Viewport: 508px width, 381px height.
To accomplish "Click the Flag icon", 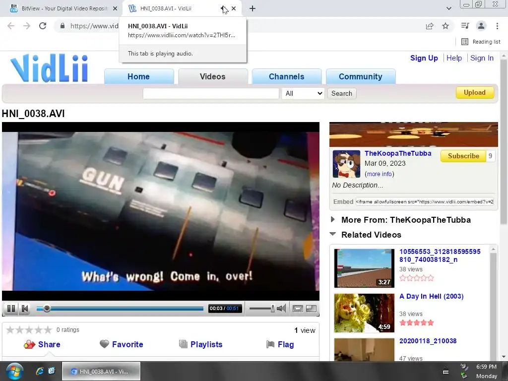I will point(270,344).
